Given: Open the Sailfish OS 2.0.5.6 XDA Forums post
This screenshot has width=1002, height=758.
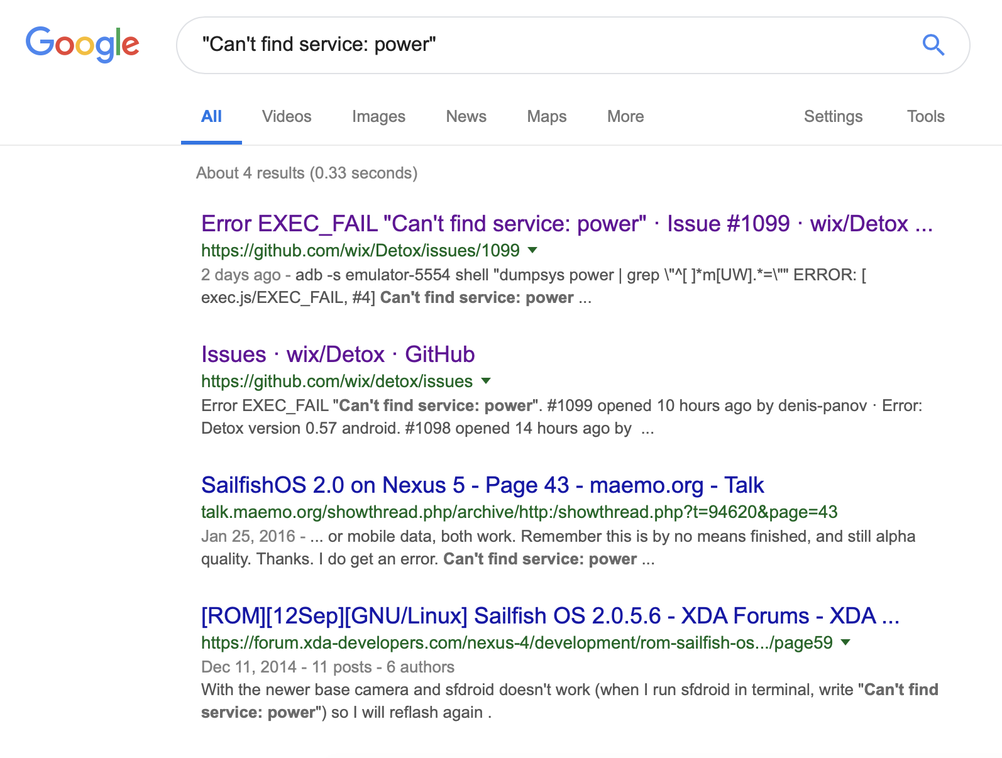Looking at the screenshot, I should tap(550, 616).
